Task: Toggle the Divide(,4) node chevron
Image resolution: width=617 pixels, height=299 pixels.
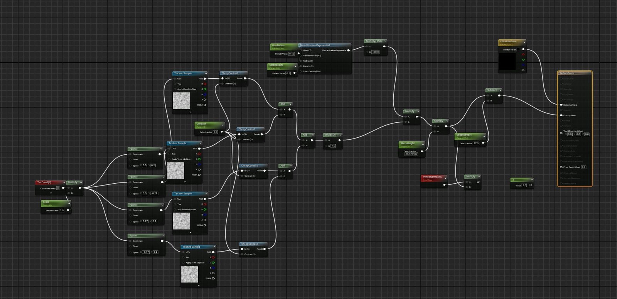Action: click(x=340, y=135)
